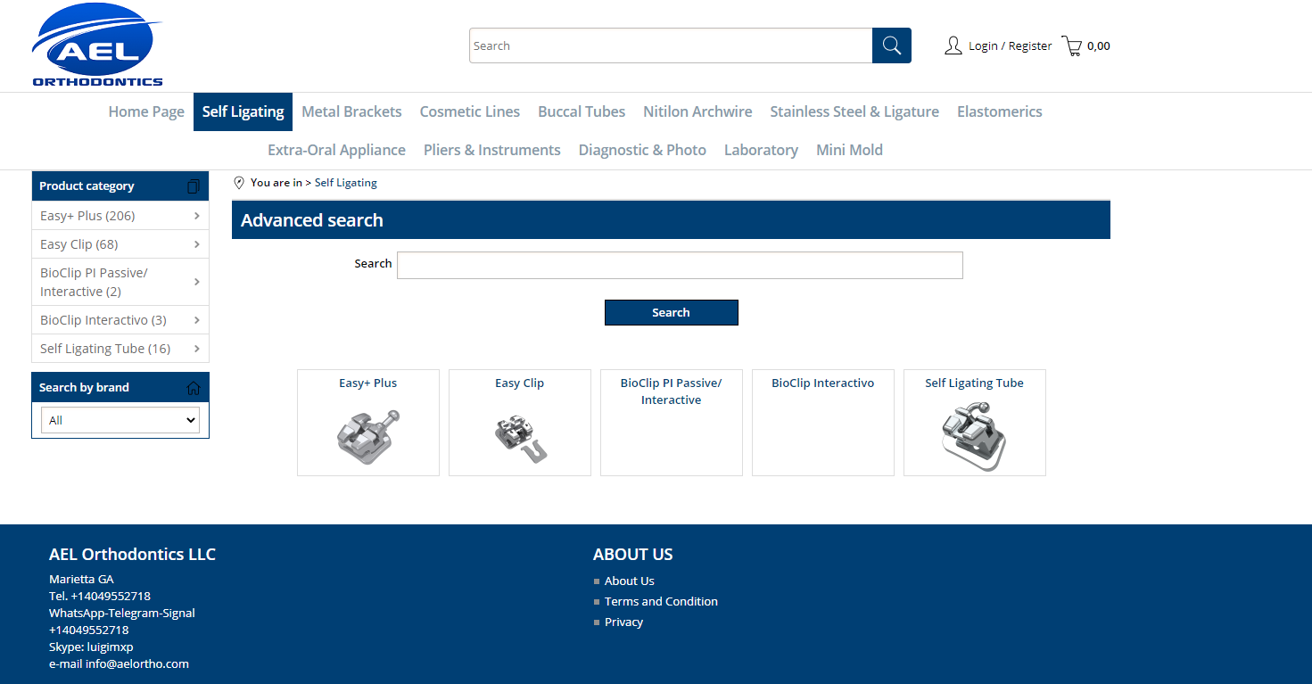
Task: Open the Easy Clip bracket image
Action: [x=521, y=438]
